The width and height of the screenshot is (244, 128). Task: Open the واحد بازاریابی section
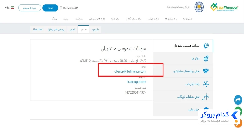pos(183,84)
